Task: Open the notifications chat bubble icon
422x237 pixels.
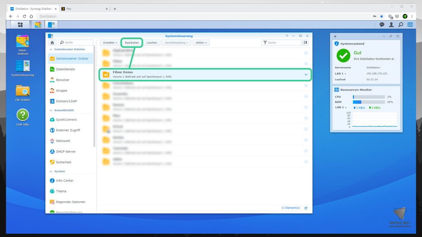Action: point(382,25)
